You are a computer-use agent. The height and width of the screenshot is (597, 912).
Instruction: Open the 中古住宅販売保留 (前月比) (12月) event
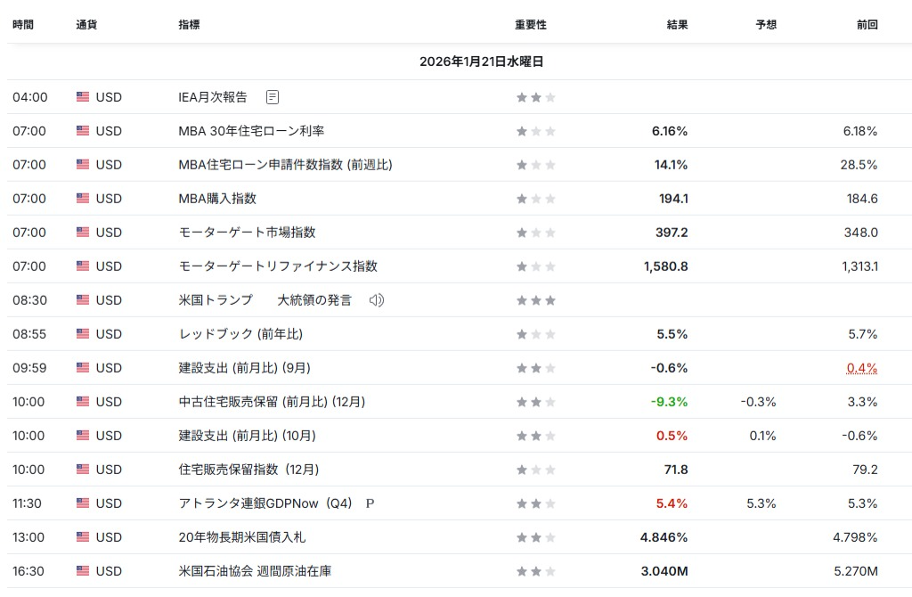point(272,402)
